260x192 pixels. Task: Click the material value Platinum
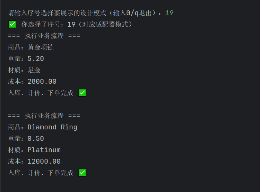click(44, 150)
